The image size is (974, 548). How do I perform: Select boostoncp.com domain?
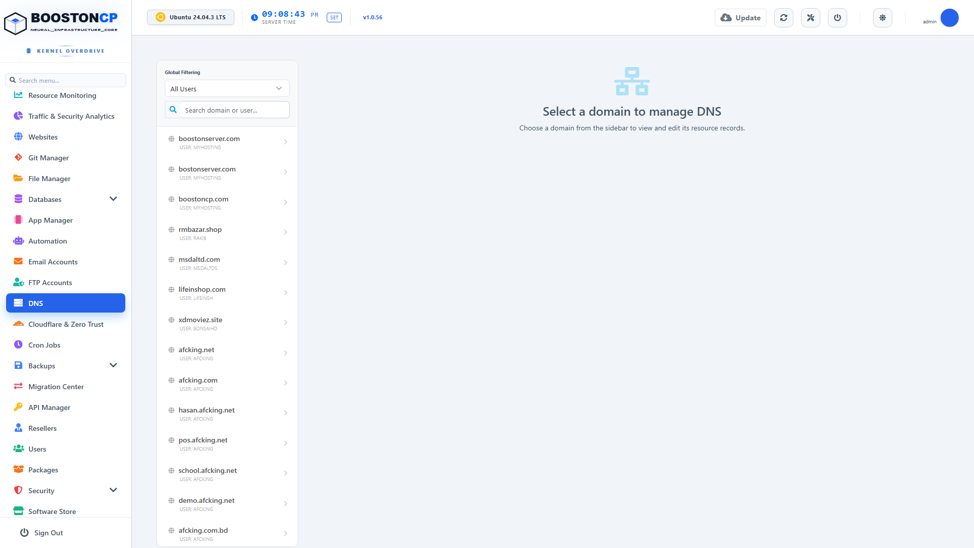coord(227,202)
